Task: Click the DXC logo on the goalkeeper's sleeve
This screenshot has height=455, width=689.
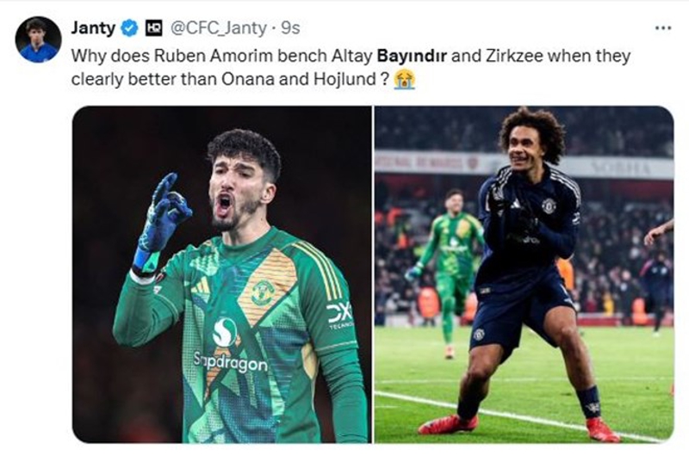Action: [340, 316]
